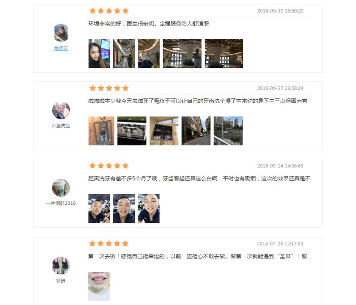The image size is (356, 305).
Task: Open the last lobby pillar photo in first review
Action: point(224,54)
